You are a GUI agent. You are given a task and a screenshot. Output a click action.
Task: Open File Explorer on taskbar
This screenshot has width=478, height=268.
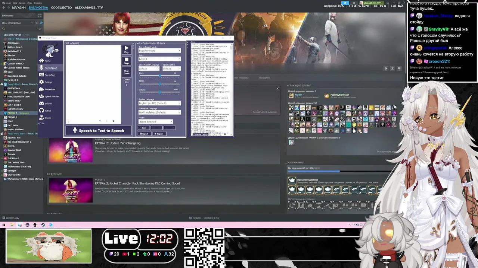coord(12,225)
